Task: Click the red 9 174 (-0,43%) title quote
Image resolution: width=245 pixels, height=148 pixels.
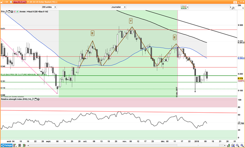Action: (20, 2)
